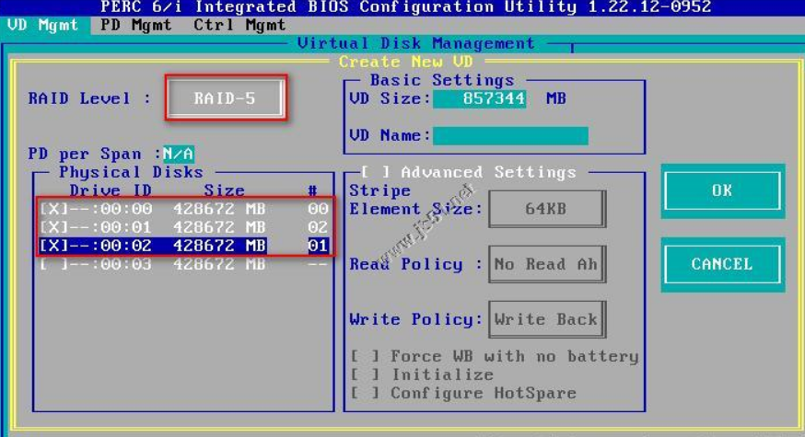Uncheck the highlighted disk 00:02
Image resolution: width=805 pixels, height=437 pixels.
(x=53, y=246)
